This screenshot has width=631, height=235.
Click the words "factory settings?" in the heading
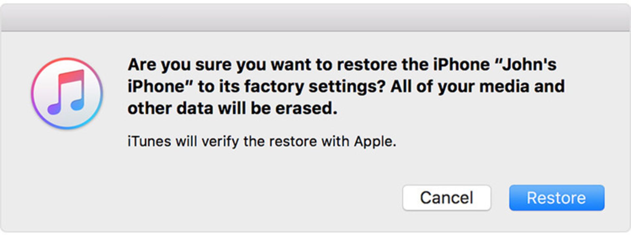[315, 87]
